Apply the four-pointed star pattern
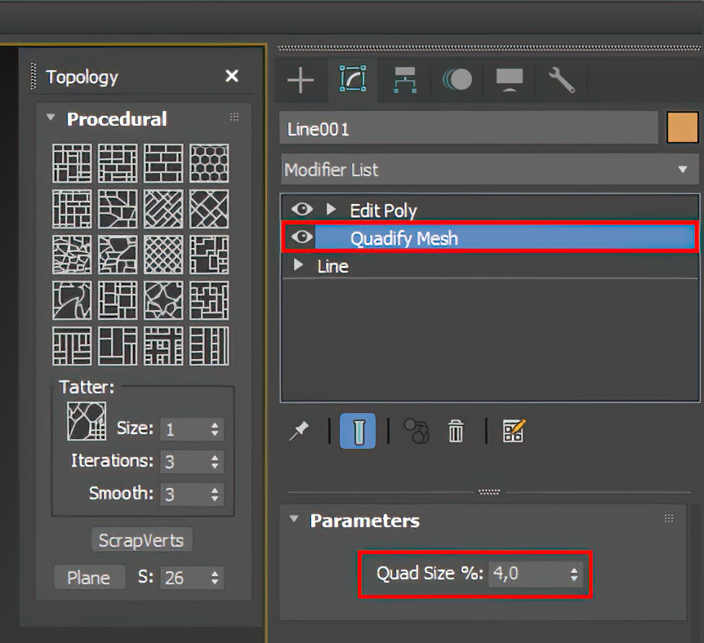704x643 pixels. pos(163,300)
